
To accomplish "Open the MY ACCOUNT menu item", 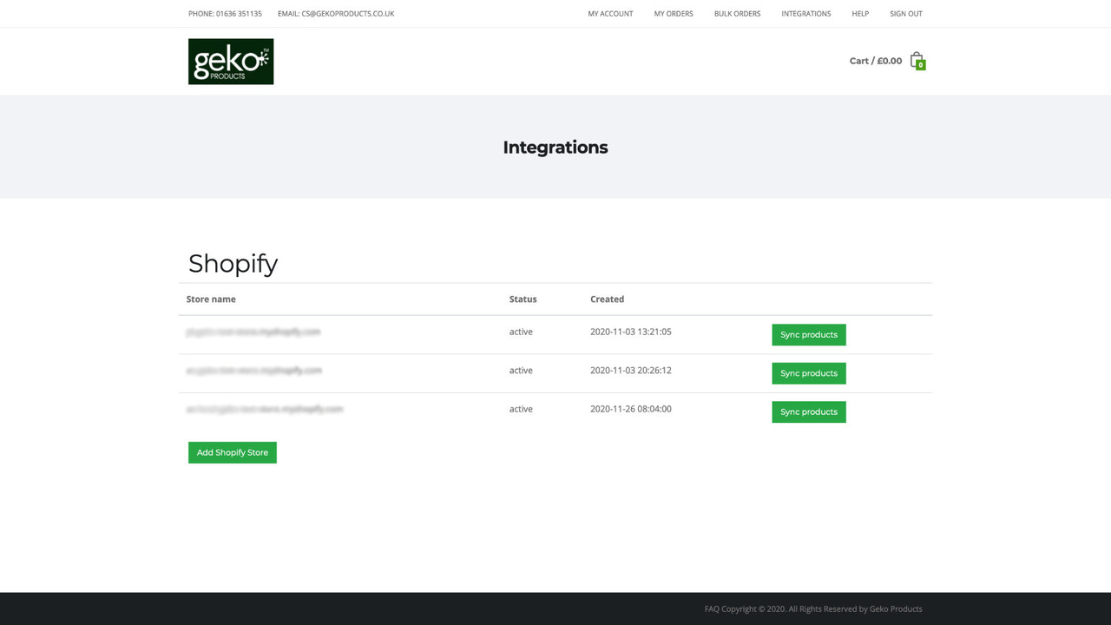I will [x=610, y=13].
